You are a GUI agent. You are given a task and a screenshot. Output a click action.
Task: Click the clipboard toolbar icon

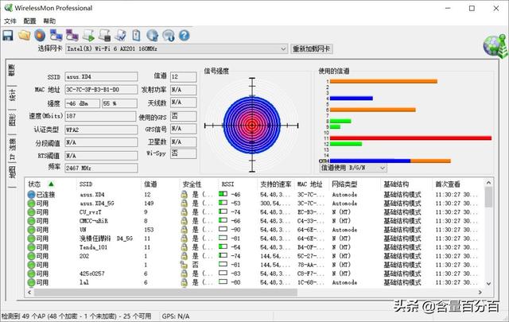(136, 35)
